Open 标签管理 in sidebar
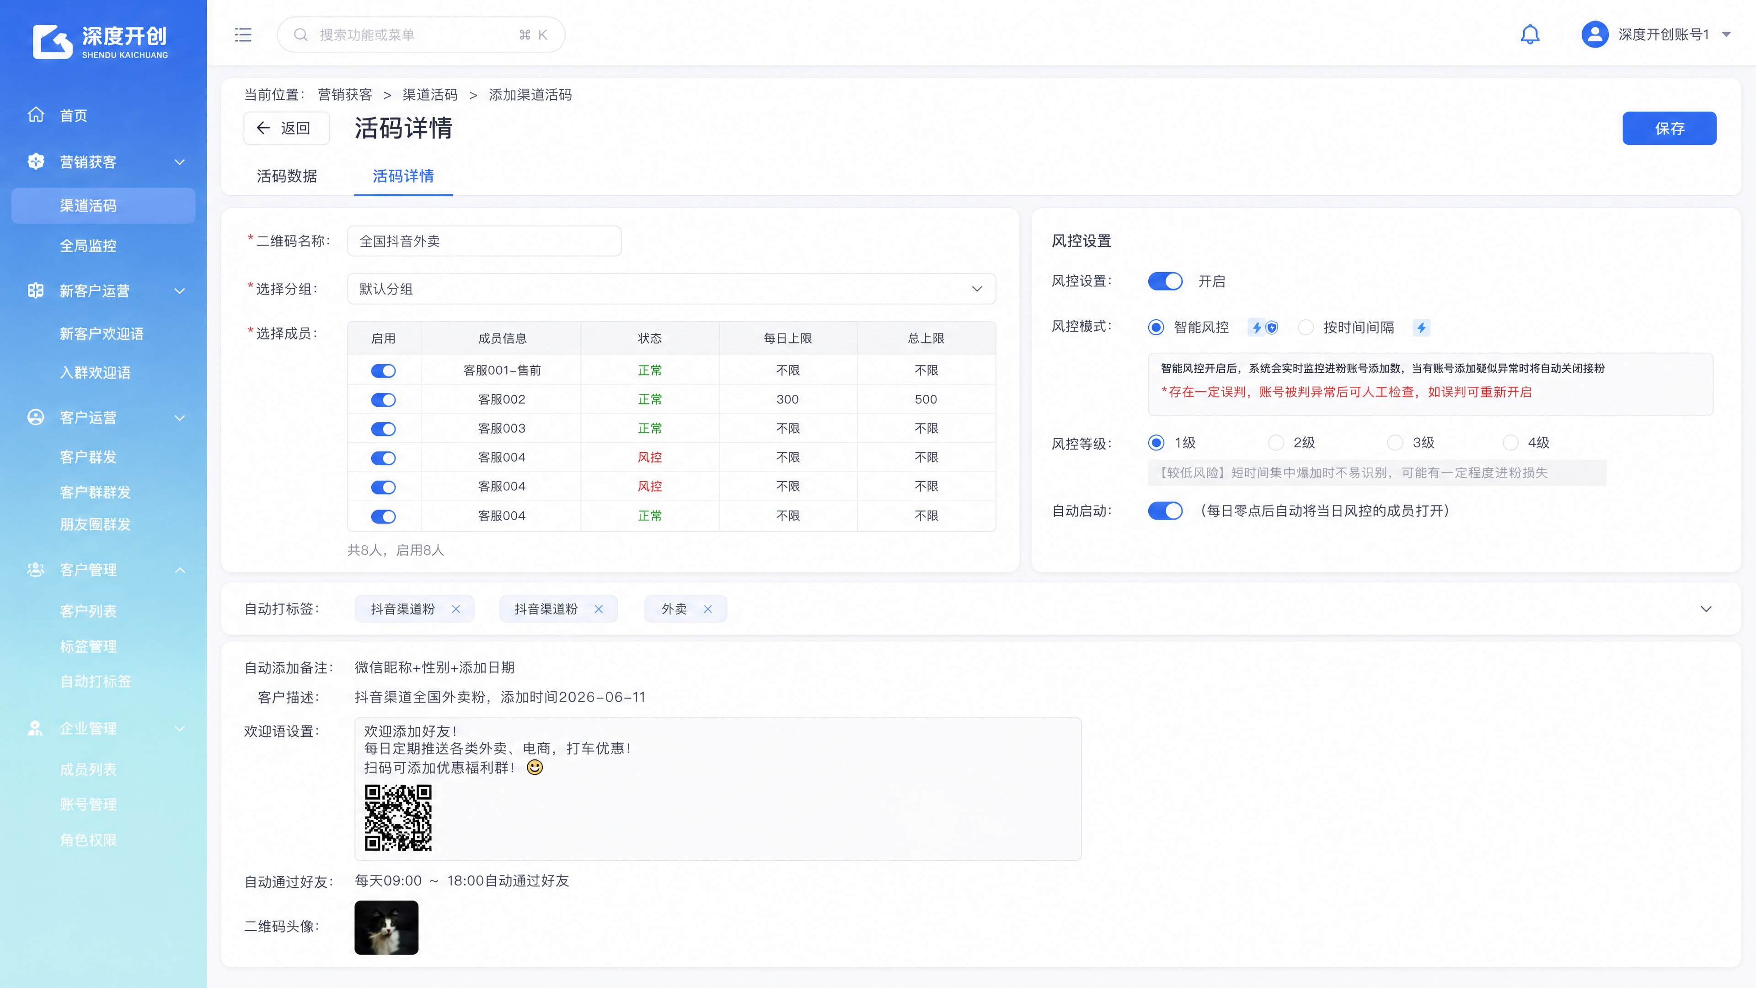The height and width of the screenshot is (988, 1756). coord(88,646)
